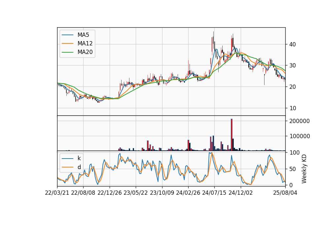Click the MA12 legend label
Image resolution: width=317 pixels, height=227 pixels.
coord(85,43)
